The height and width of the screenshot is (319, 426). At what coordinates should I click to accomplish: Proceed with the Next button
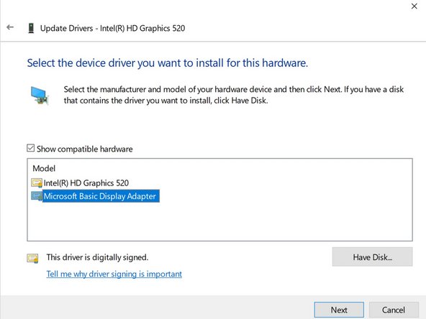pos(339,310)
